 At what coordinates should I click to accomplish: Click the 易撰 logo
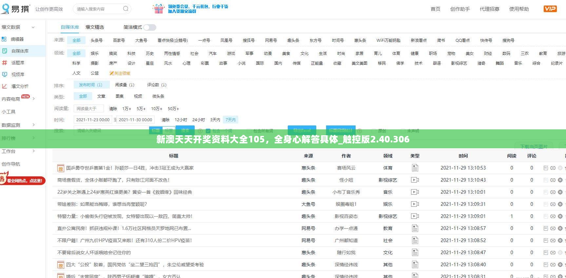[15, 8]
